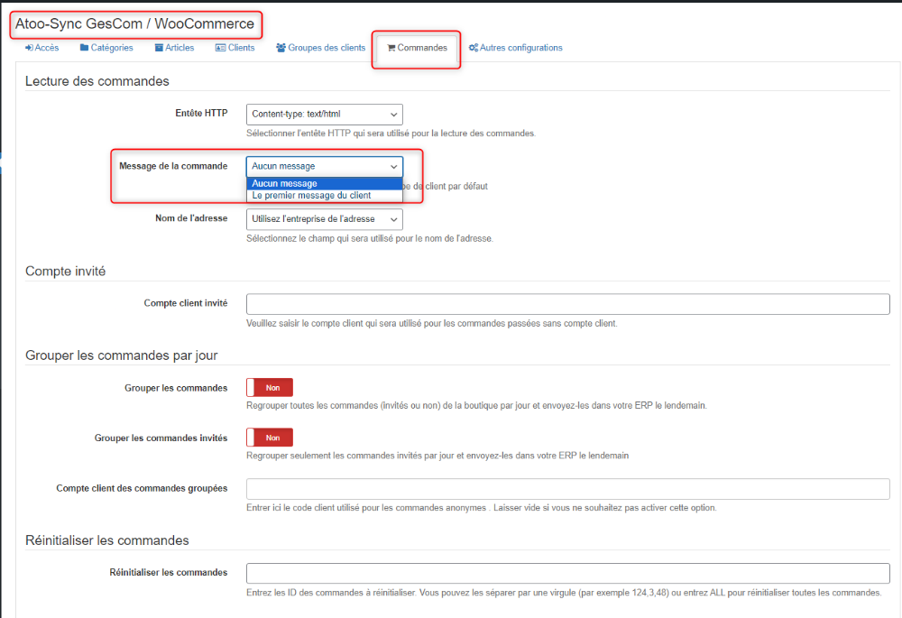
Task: Click the Réinitialiser les commandes input field
Action: pyautogui.click(x=567, y=573)
